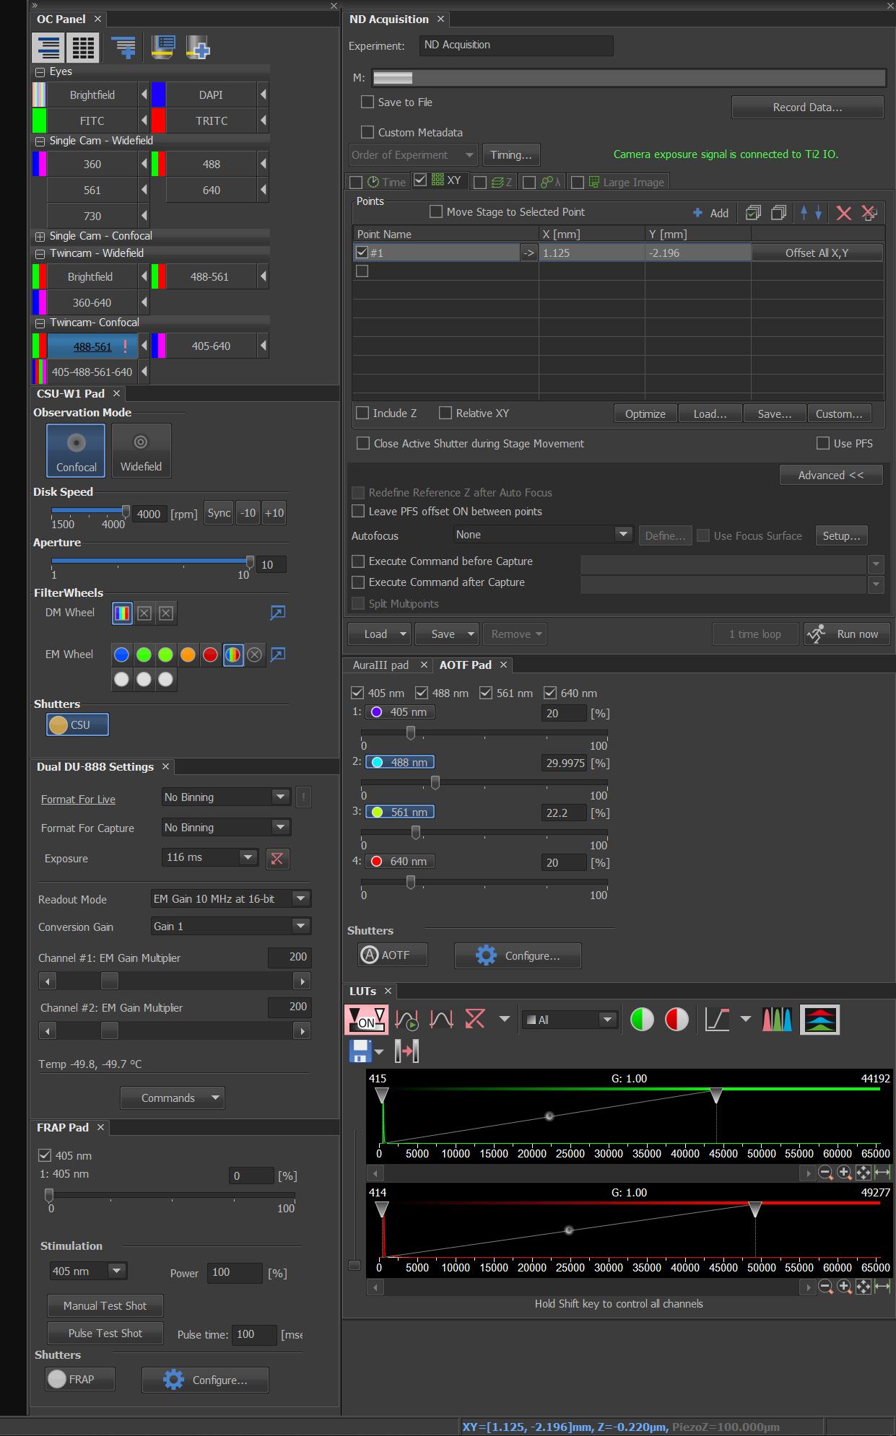Open the Autofocus None dropdown

pyautogui.click(x=623, y=535)
